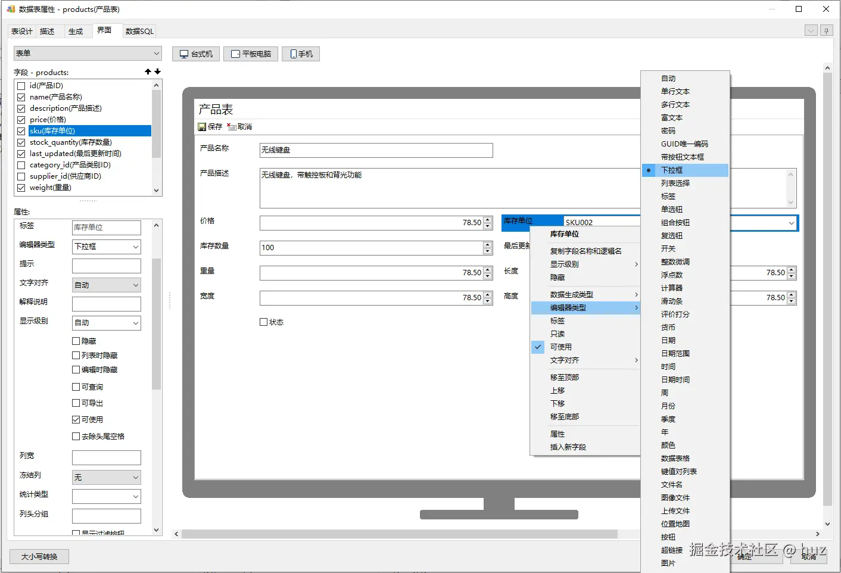The width and height of the screenshot is (841, 573).
Task: Switch preview to 平板电脑 tablet icon
Action: pos(236,54)
